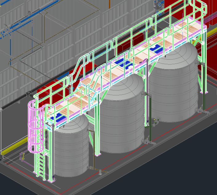This screenshot has width=217, height=195.
Task: Pick the brown vertical pipe beside the left tank
Action: coord(94,149)
